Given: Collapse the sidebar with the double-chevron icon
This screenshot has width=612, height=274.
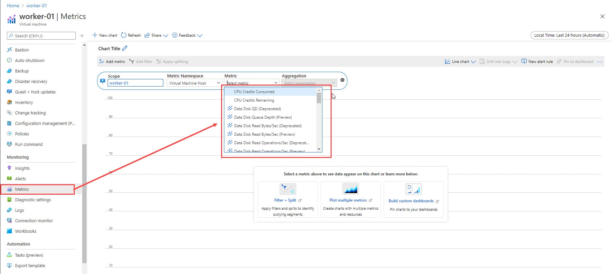Looking at the screenshot, I should point(82,36).
